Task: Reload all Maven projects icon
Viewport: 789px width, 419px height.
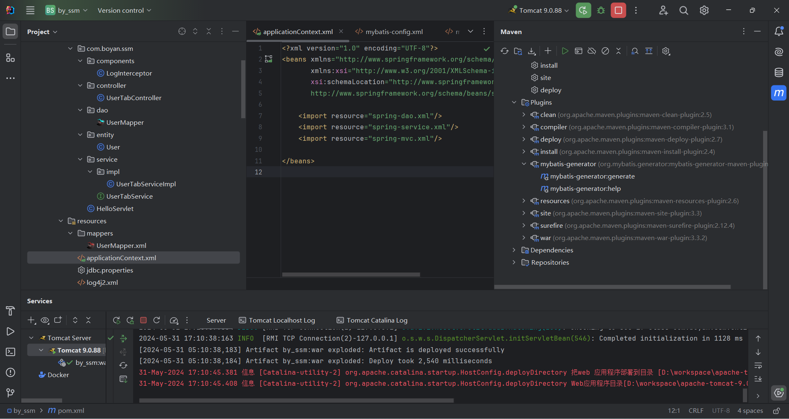Action: click(505, 51)
